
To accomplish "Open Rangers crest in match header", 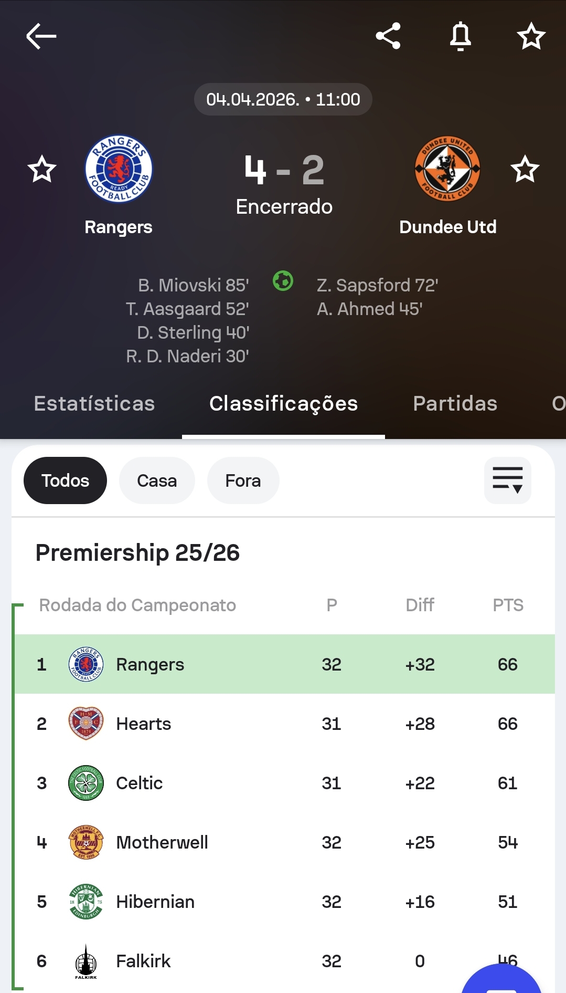I will pos(119,169).
